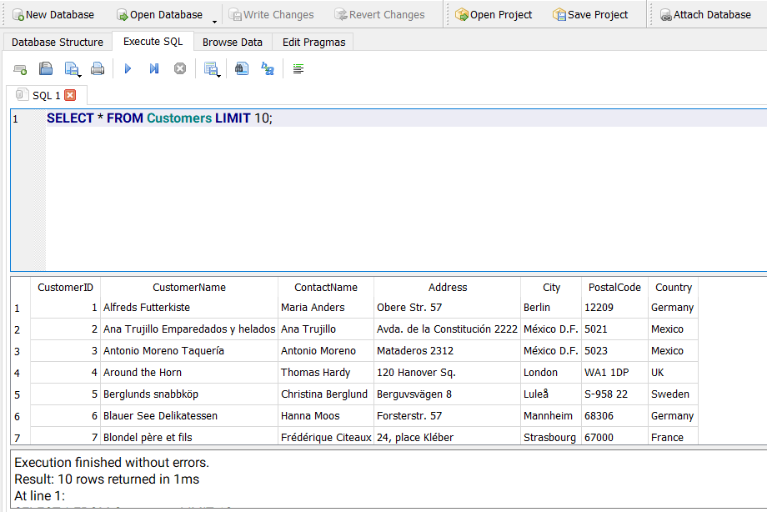The width and height of the screenshot is (767, 512).
Task: Click into the SQL query editor line
Action: click(x=406, y=118)
